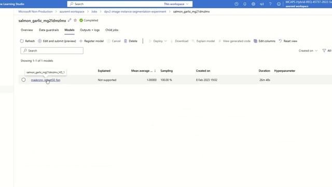
Task: Open Edit columns
Action: pos(265,41)
